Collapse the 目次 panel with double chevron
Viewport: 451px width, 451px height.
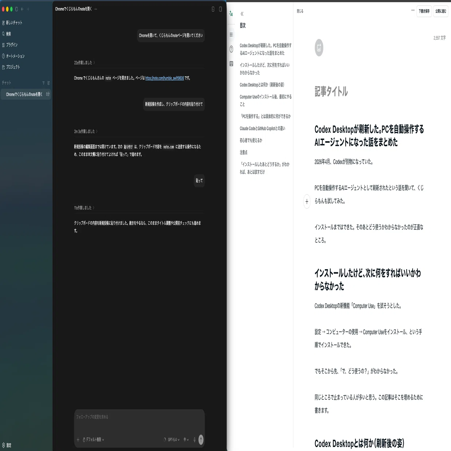click(242, 14)
